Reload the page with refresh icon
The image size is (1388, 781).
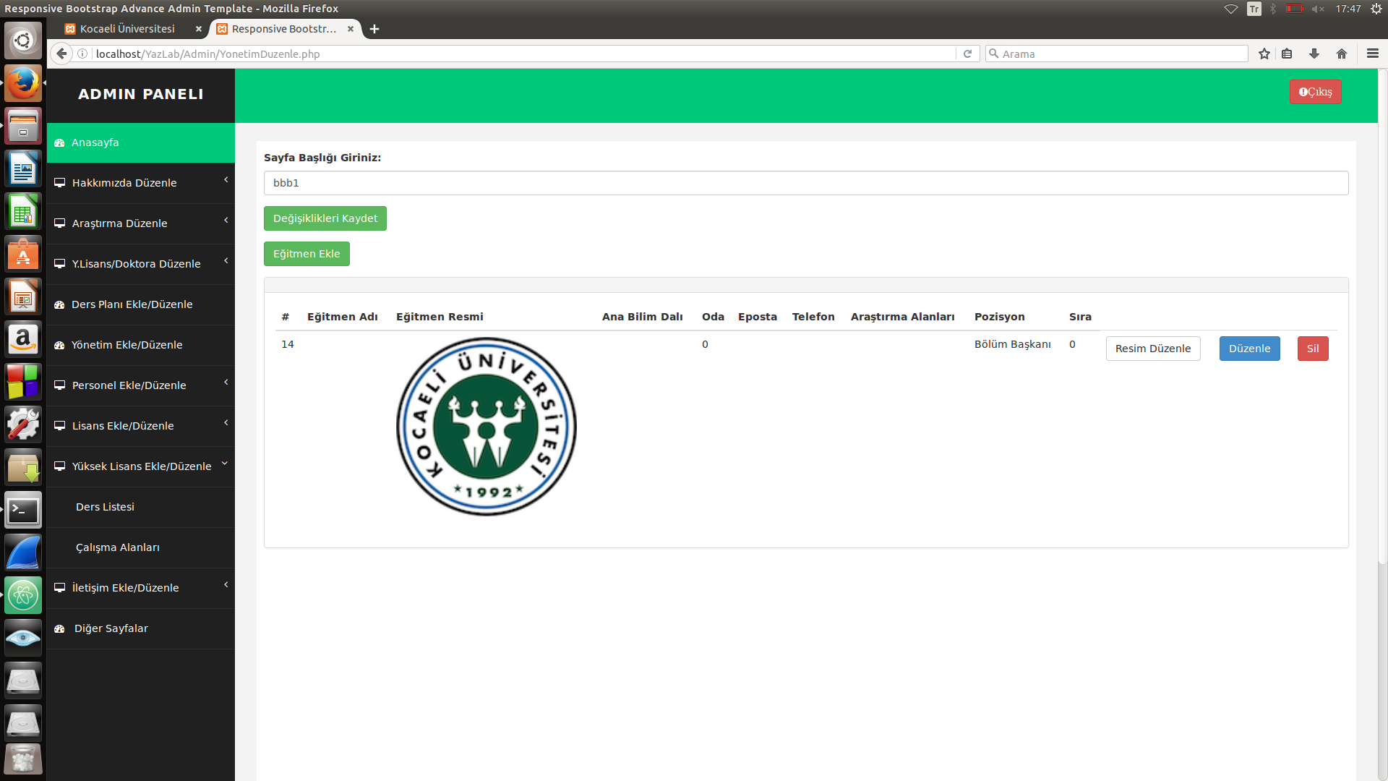(967, 54)
